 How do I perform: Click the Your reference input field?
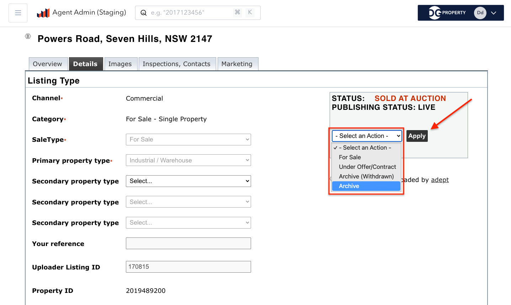pos(188,244)
